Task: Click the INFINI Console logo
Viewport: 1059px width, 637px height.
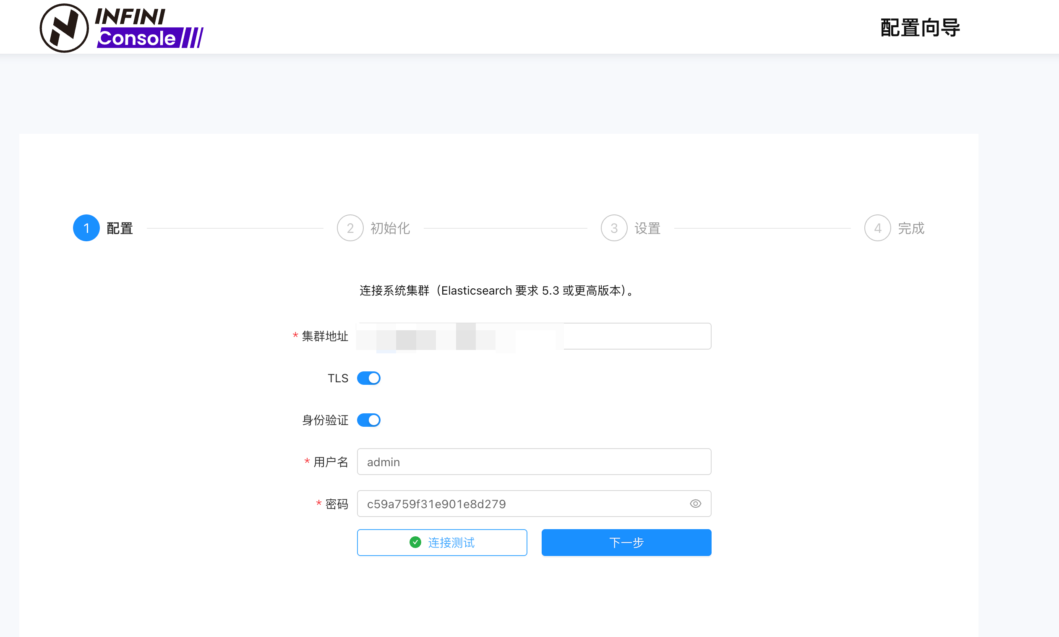Action: pos(121,28)
